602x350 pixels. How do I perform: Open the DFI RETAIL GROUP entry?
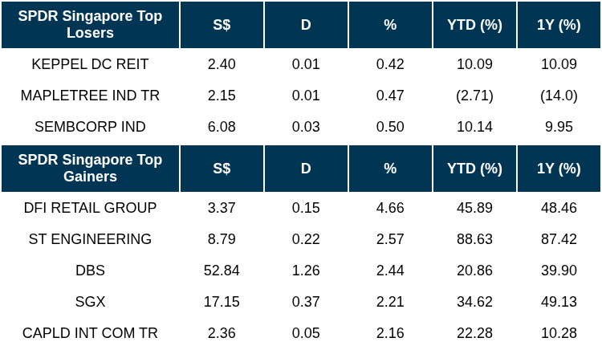coord(90,208)
